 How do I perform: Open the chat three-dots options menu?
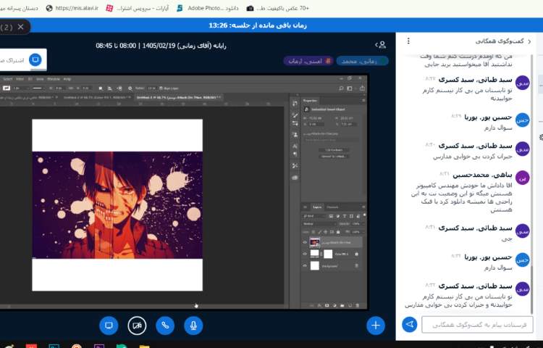click(x=408, y=41)
